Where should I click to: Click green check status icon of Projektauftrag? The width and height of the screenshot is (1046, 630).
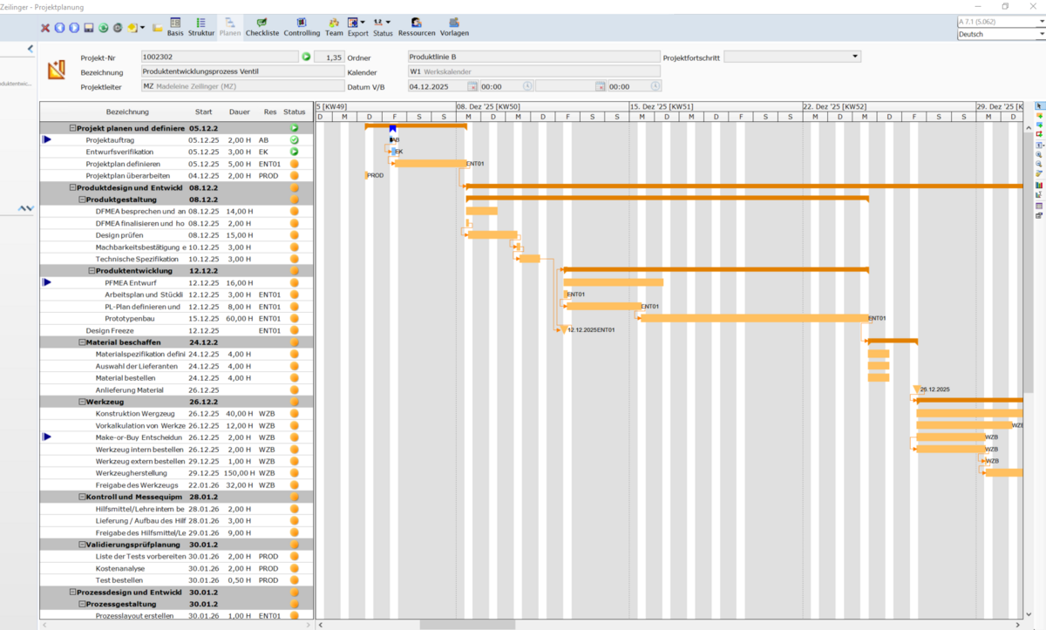click(295, 139)
